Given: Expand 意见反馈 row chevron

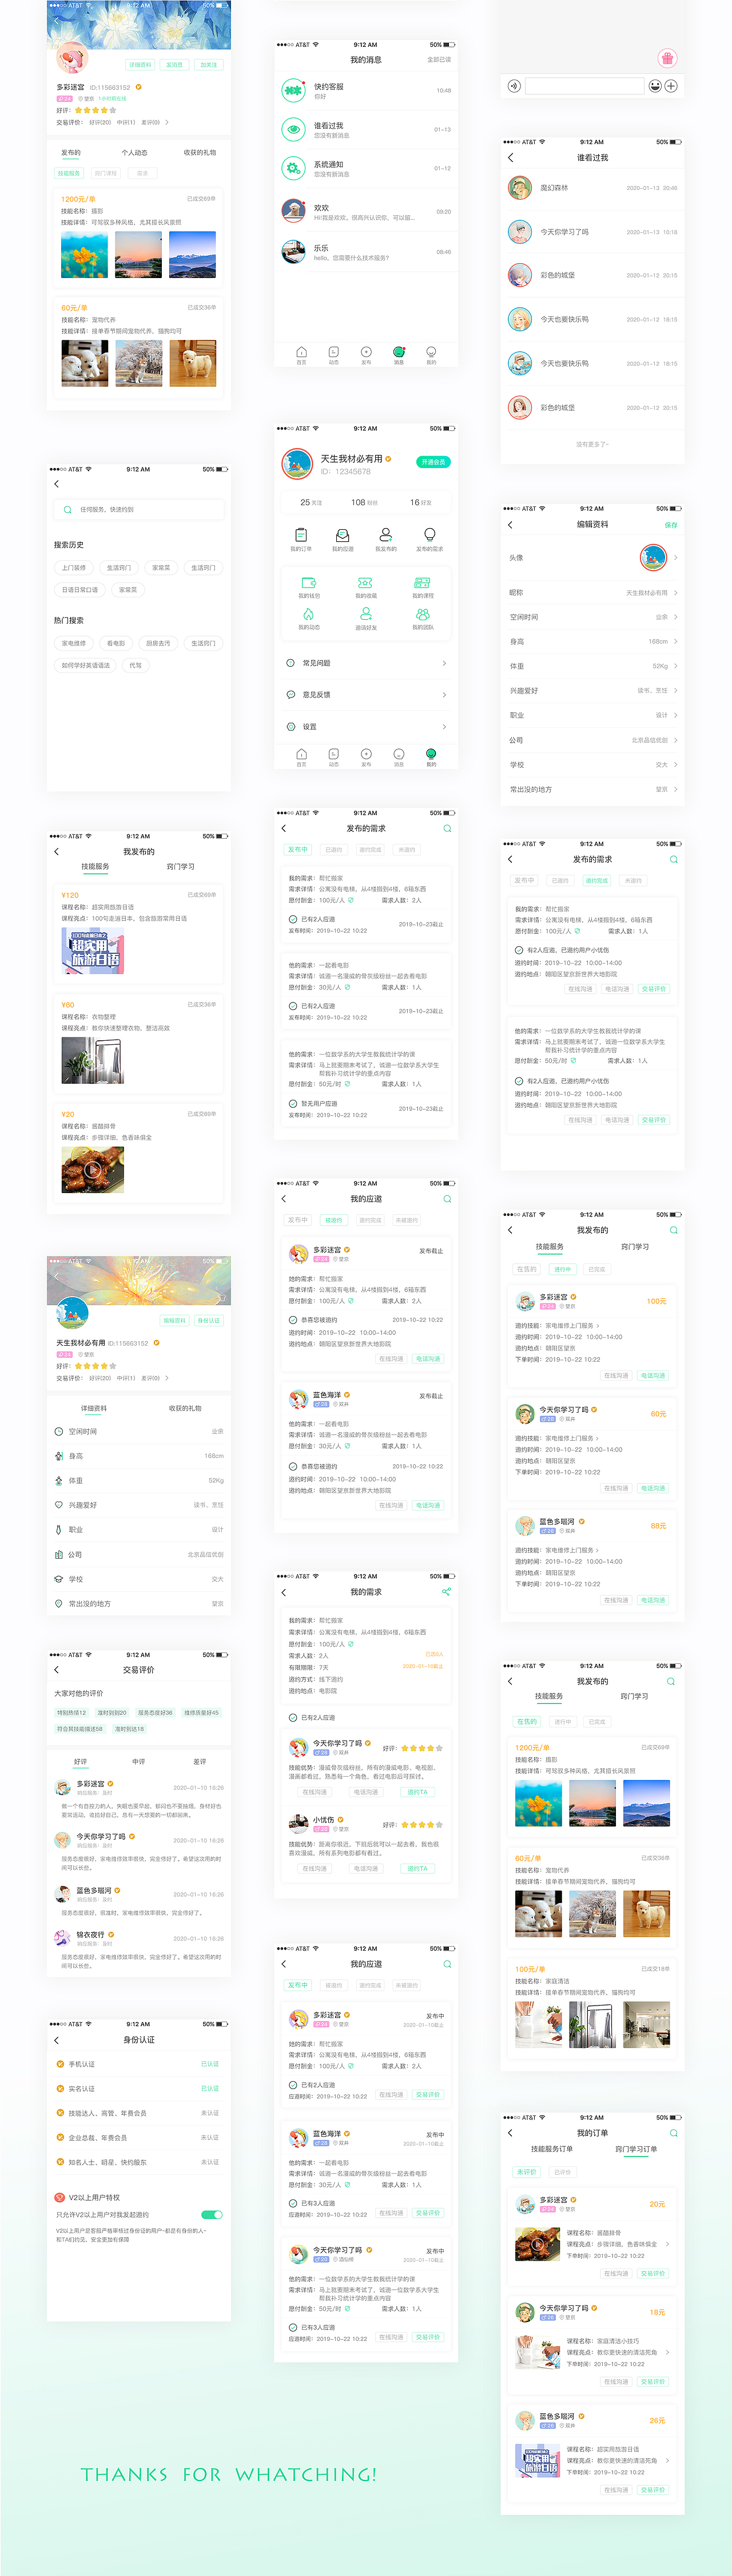Looking at the screenshot, I should coord(444,695).
